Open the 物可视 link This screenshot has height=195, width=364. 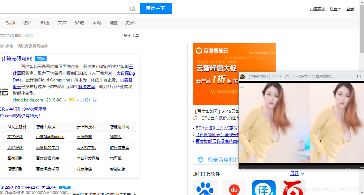click(115, 158)
